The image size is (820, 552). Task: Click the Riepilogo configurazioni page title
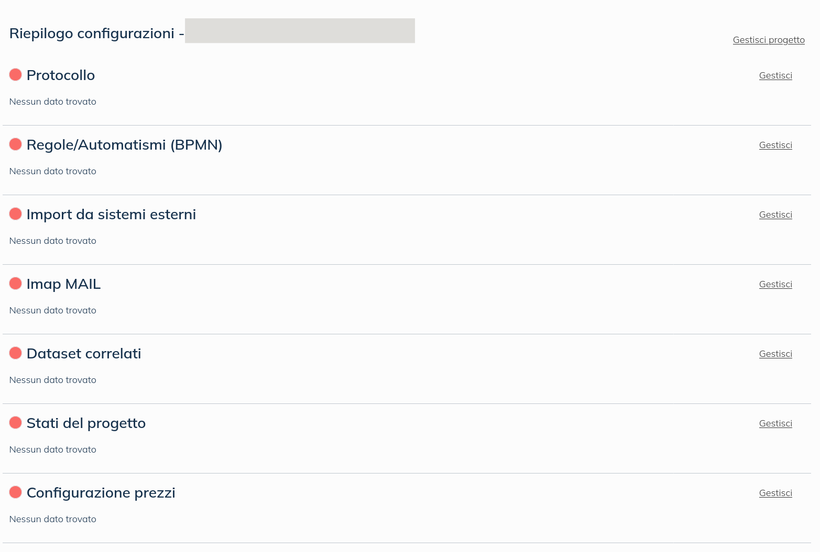[92, 33]
